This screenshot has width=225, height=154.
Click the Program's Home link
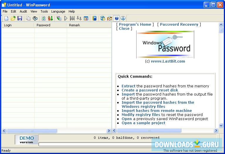point(135,25)
